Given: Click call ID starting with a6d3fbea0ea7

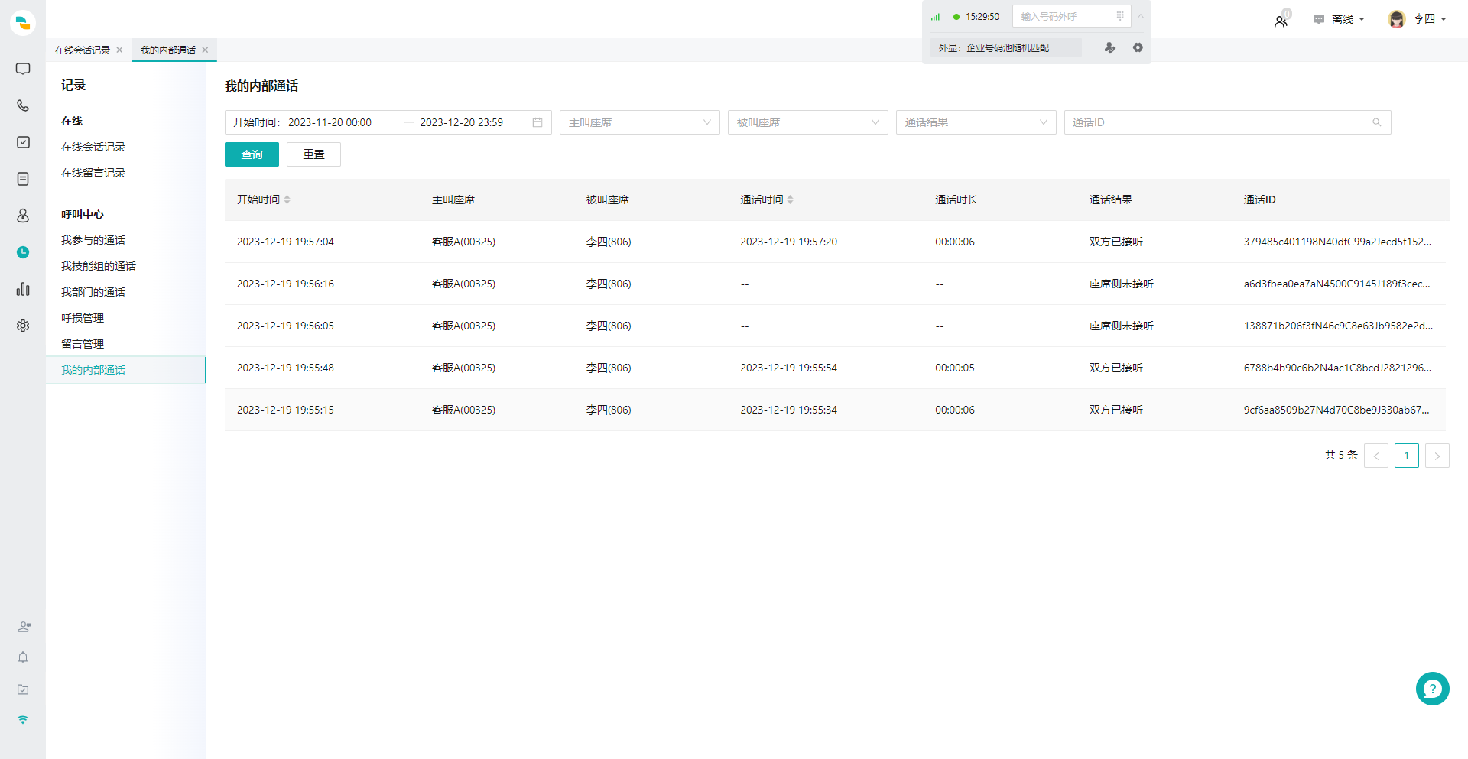Looking at the screenshot, I should point(1336,284).
